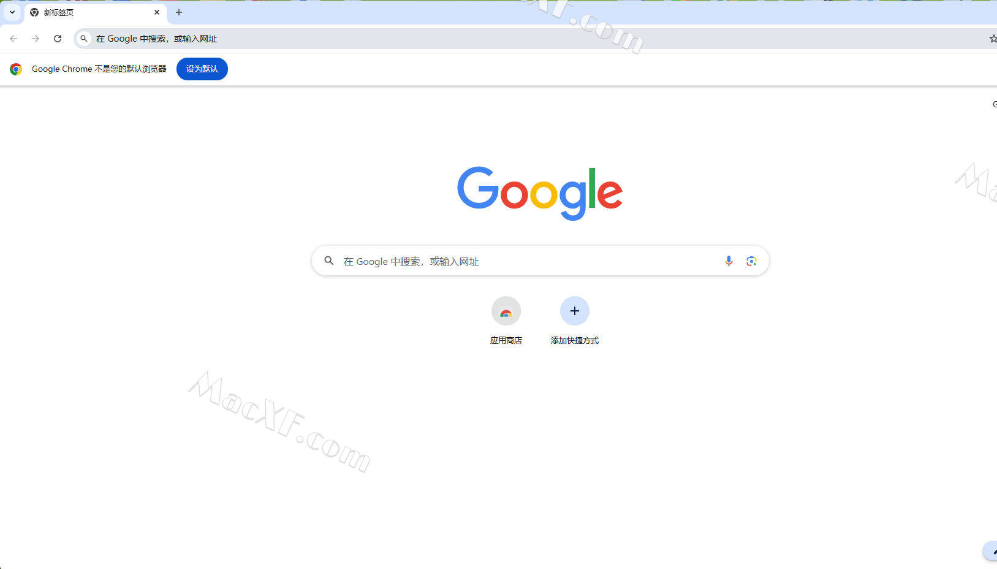Go back using the back arrow

tap(13, 39)
